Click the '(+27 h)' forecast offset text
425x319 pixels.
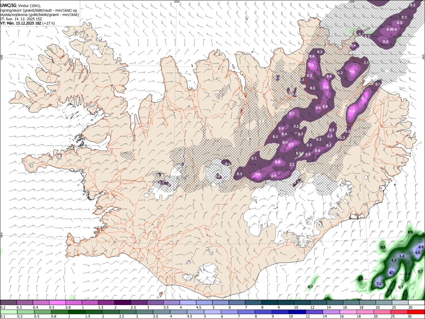[x=49, y=23]
